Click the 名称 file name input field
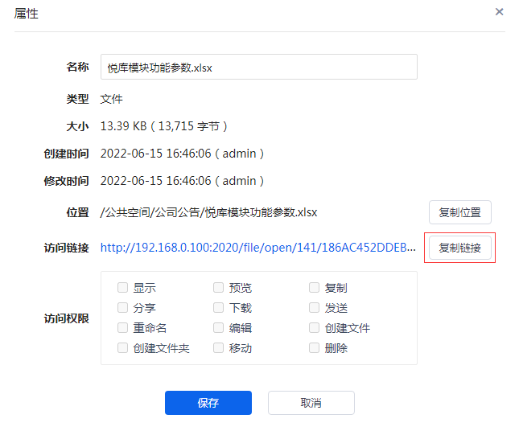Viewport: 519px width, 435px height. (x=258, y=68)
